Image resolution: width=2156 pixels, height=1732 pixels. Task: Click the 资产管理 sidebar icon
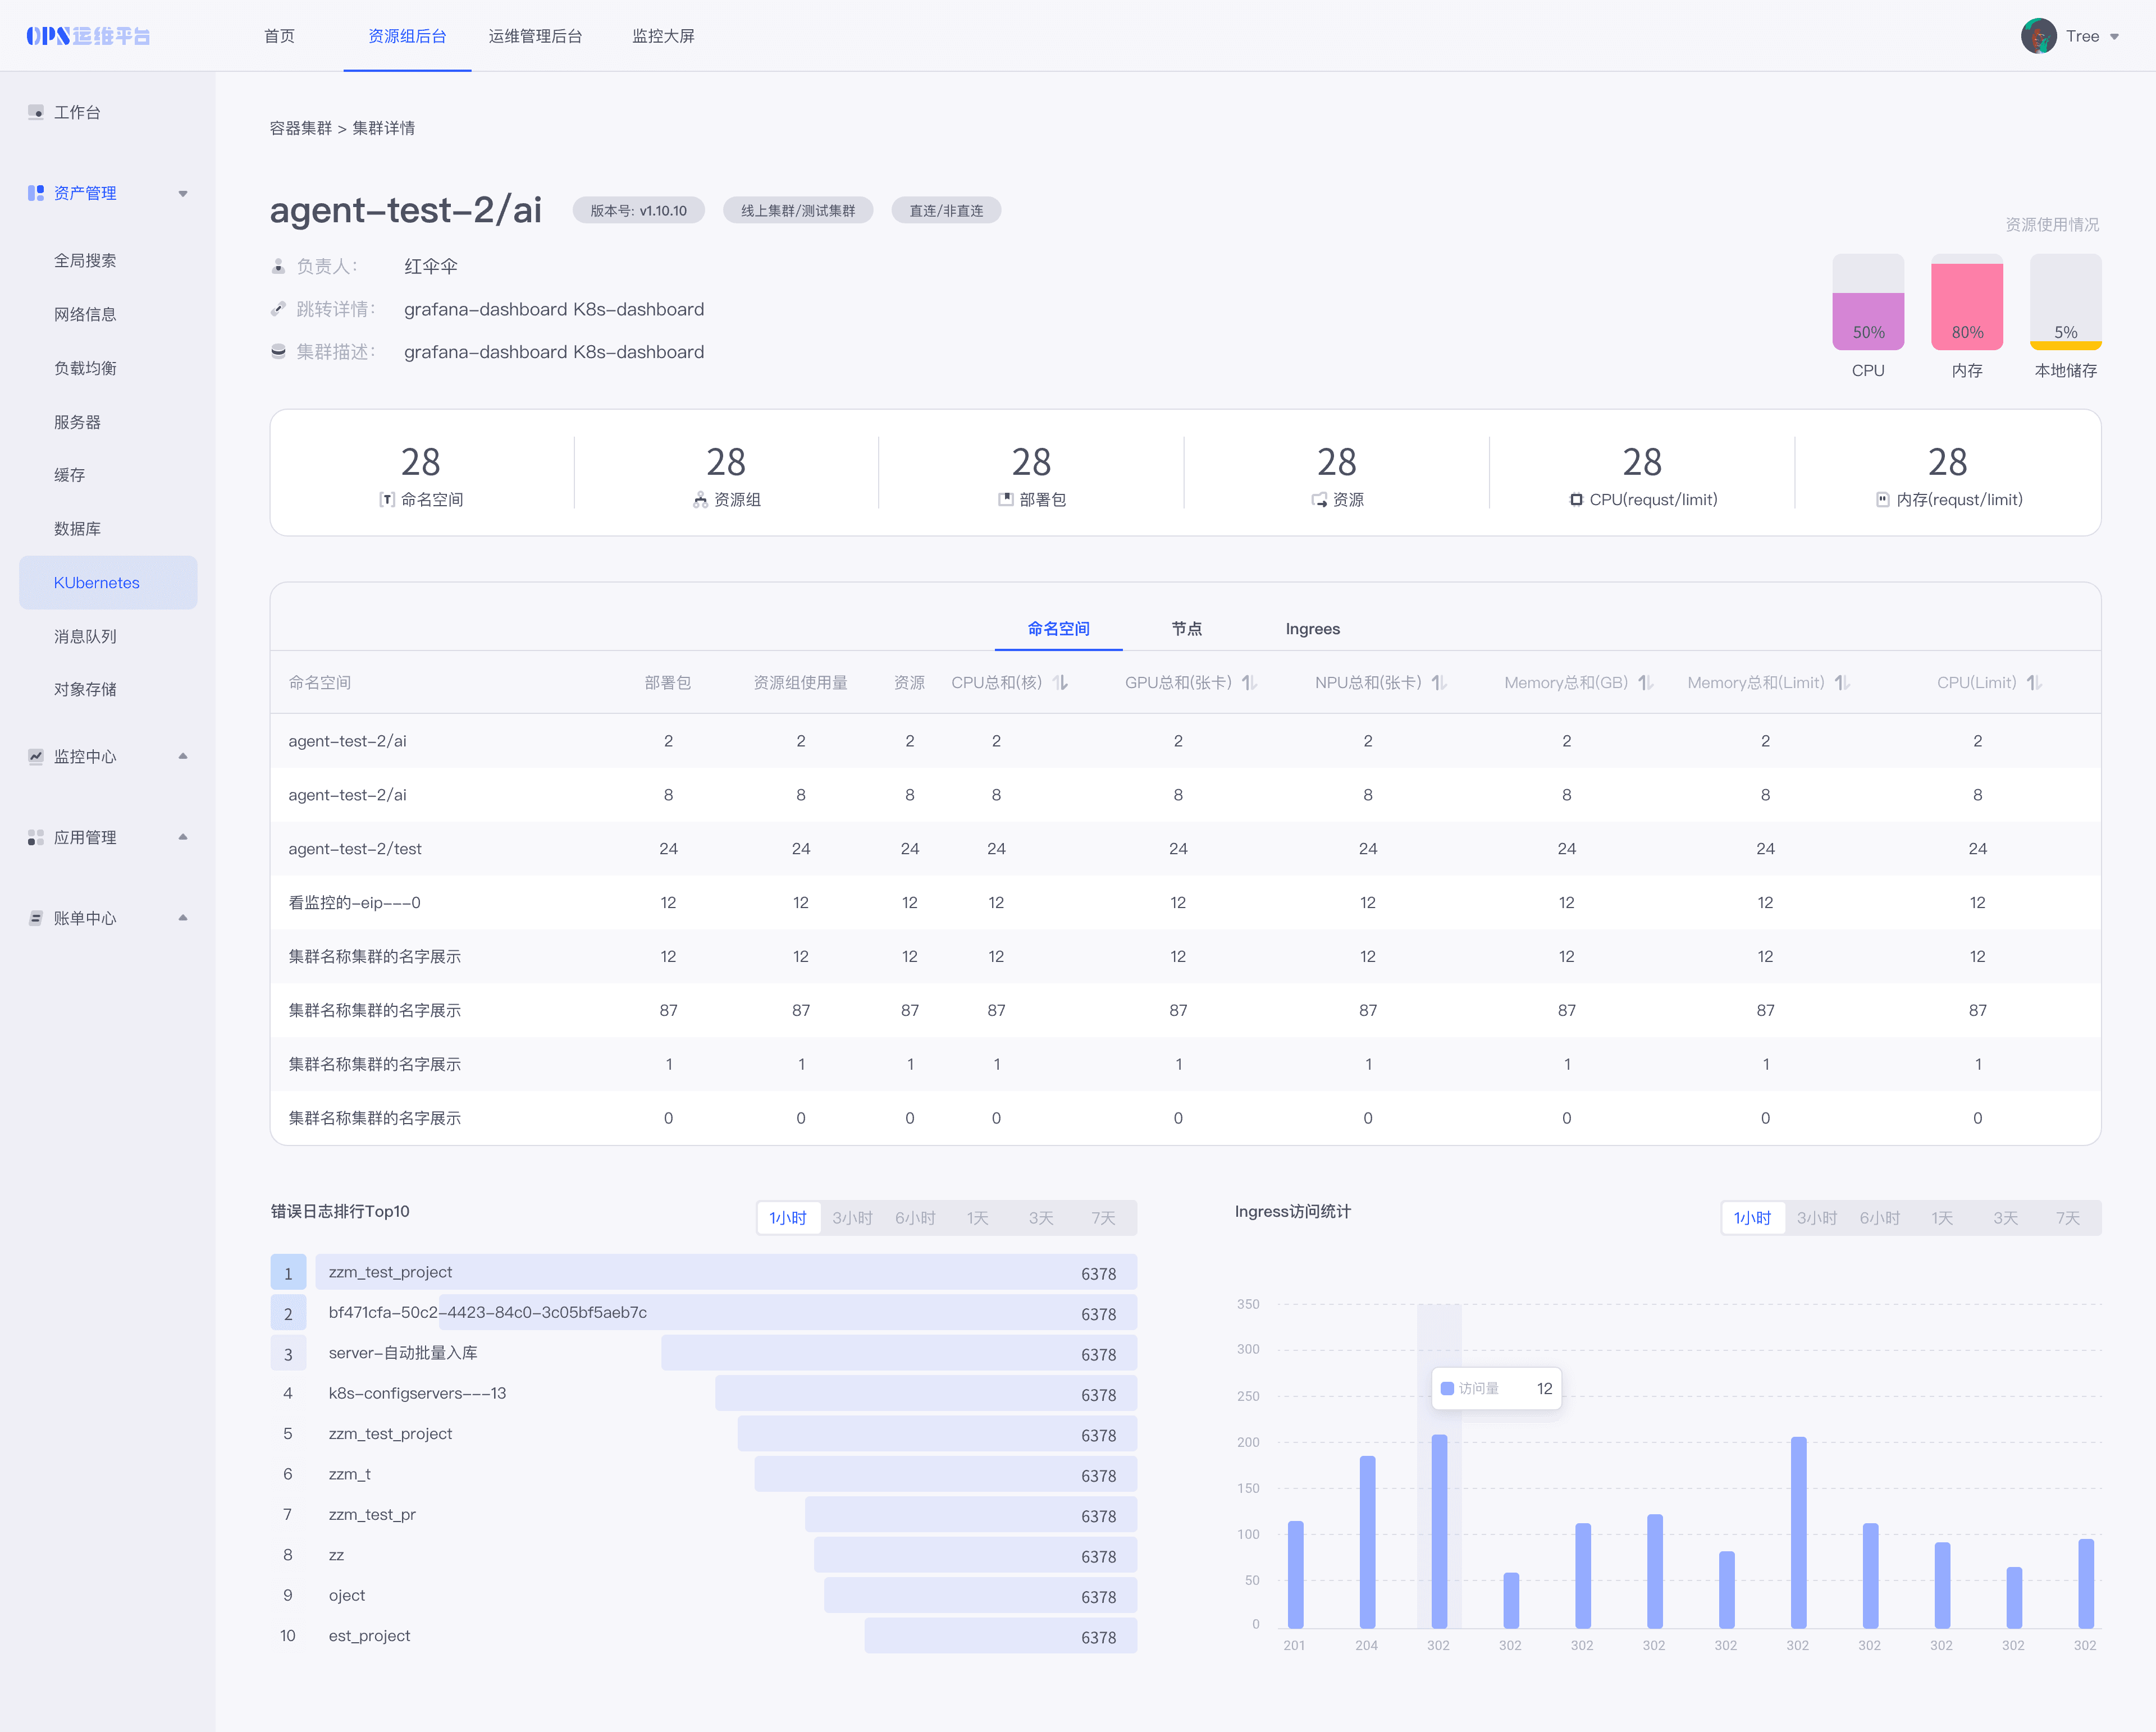[36, 193]
